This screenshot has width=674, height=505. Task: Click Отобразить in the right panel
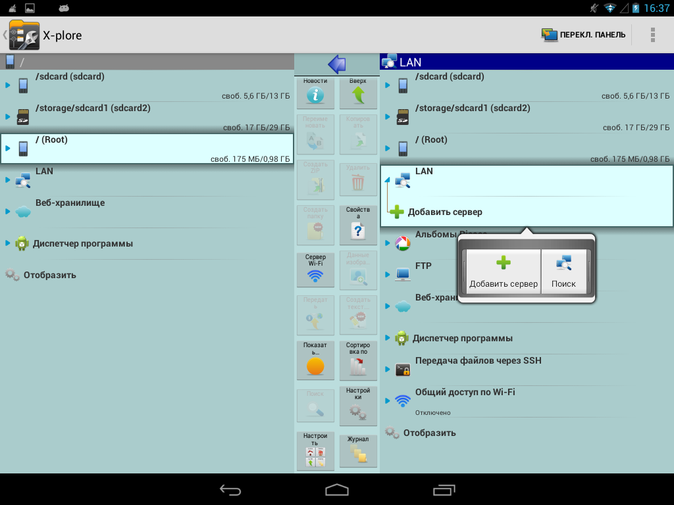(429, 433)
